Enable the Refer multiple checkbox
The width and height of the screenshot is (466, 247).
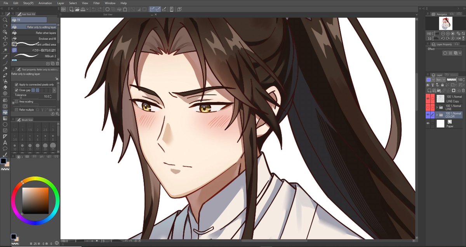16,110
